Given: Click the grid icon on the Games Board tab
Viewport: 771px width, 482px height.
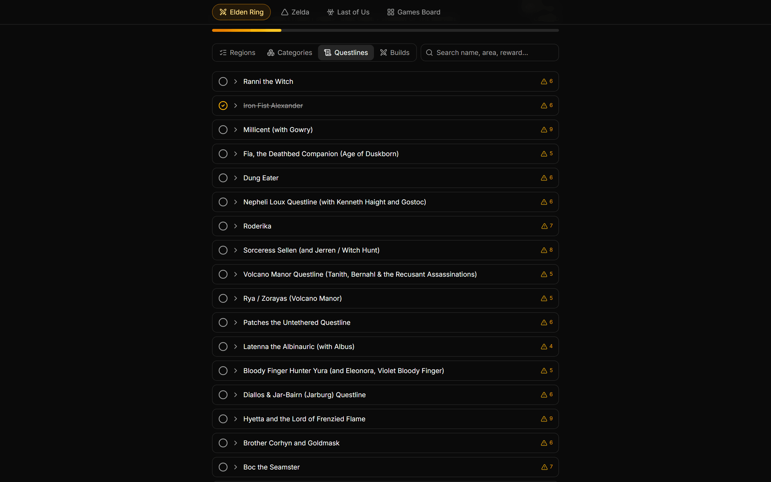Looking at the screenshot, I should pos(391,12).
